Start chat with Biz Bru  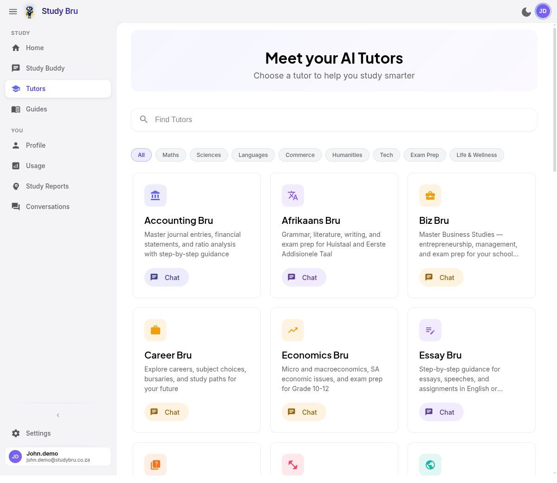(x=441, y=278)
